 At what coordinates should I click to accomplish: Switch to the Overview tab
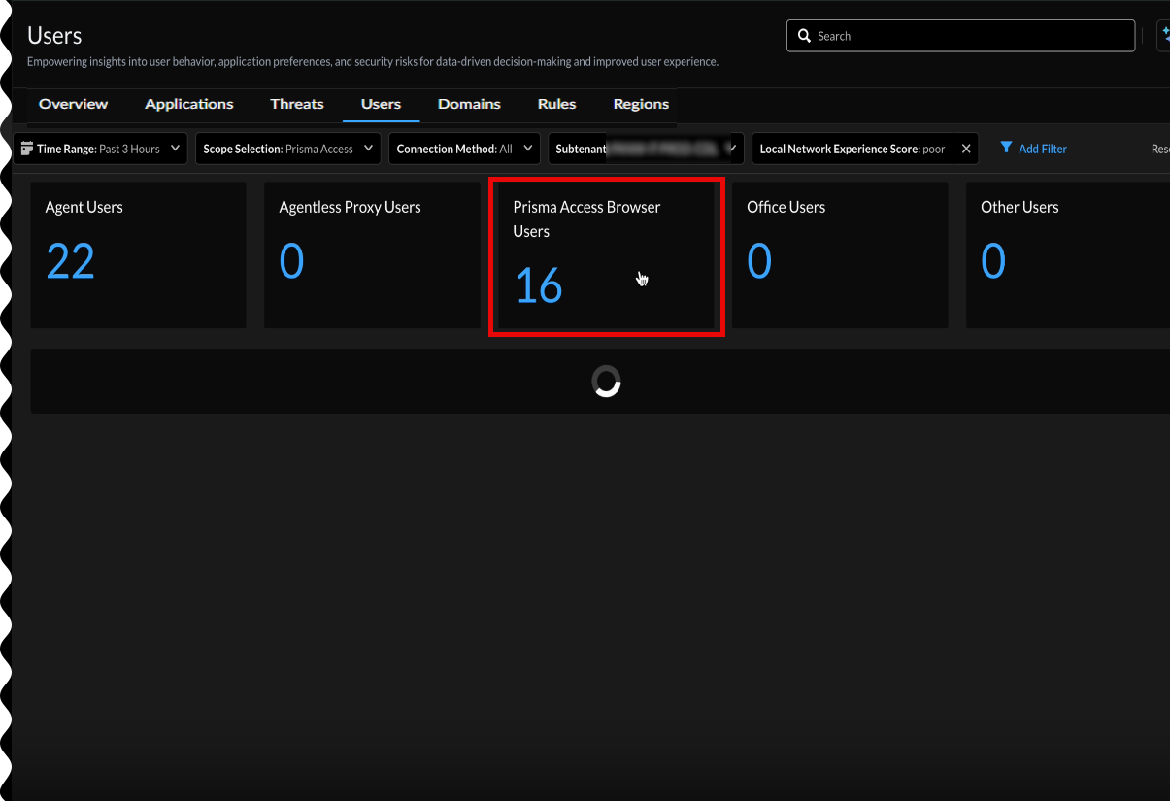click(74, 104)
